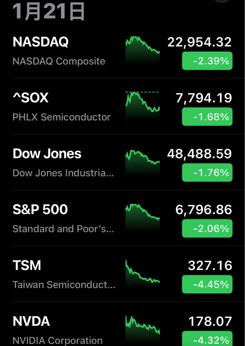245x346 pixels.
Task: Tap the S&P 500 -2.06% badge
Action: [x=207, y=228]
